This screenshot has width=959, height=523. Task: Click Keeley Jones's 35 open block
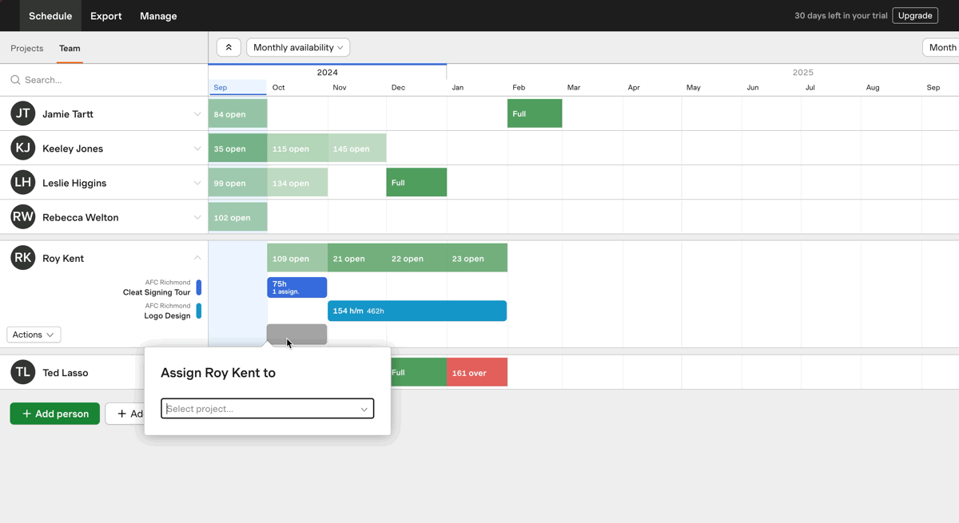pyautogui.click(x=237, y=149)
